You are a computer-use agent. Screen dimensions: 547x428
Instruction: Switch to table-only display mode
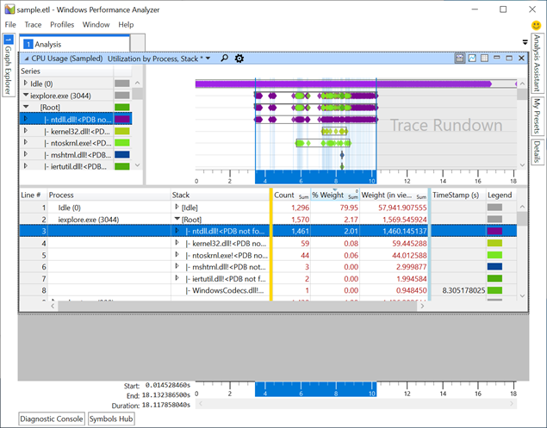(x=484, y=59)
